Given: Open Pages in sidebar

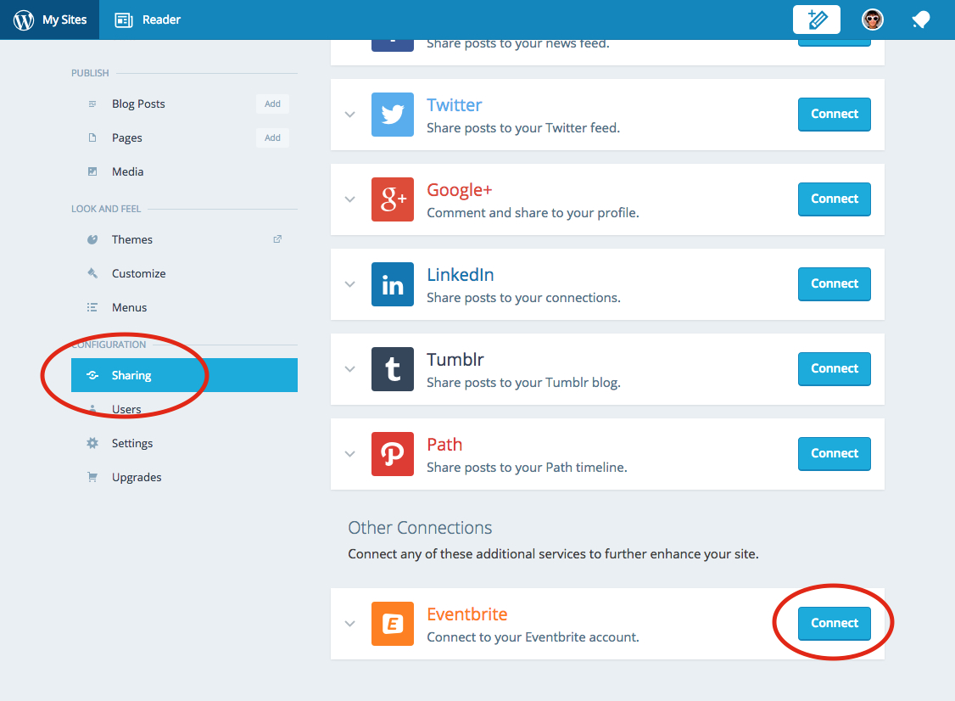Looking at the screenshot, I should click(126, 137).
